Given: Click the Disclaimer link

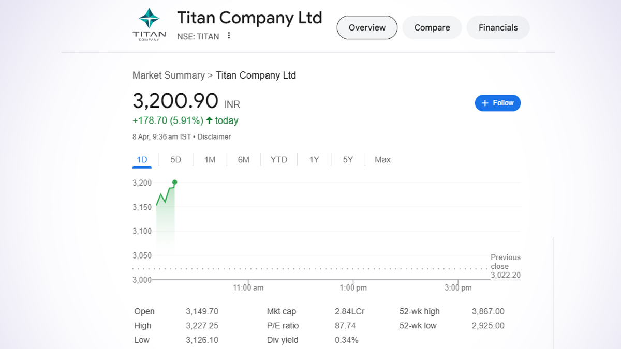Looking at the screenshot, I should coord(214,137).
